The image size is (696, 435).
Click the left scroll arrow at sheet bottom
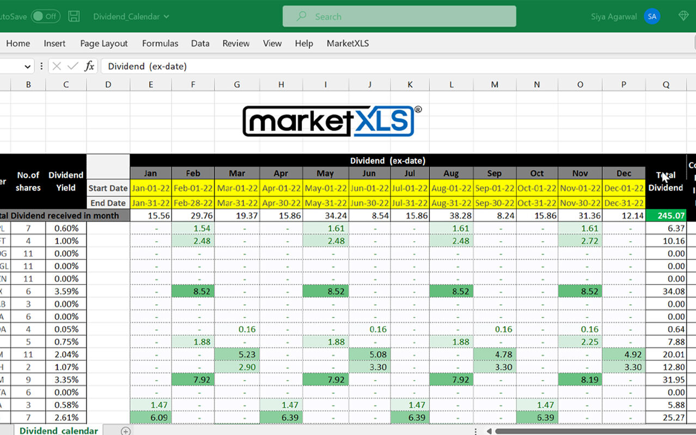click(489, 431)
